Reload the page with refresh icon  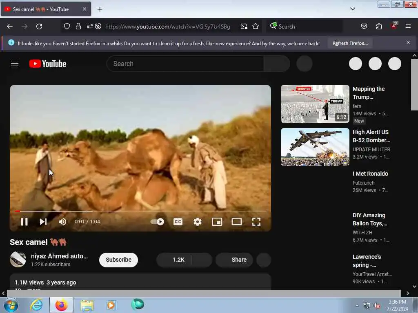pyautogui.click(x=39, y=26)
